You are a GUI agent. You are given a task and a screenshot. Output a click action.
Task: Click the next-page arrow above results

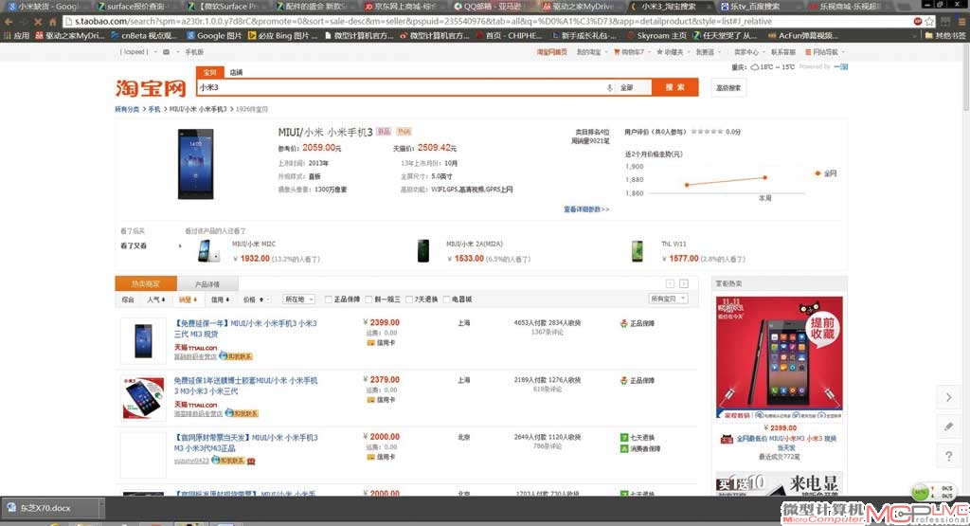click(x=684, y=283)
